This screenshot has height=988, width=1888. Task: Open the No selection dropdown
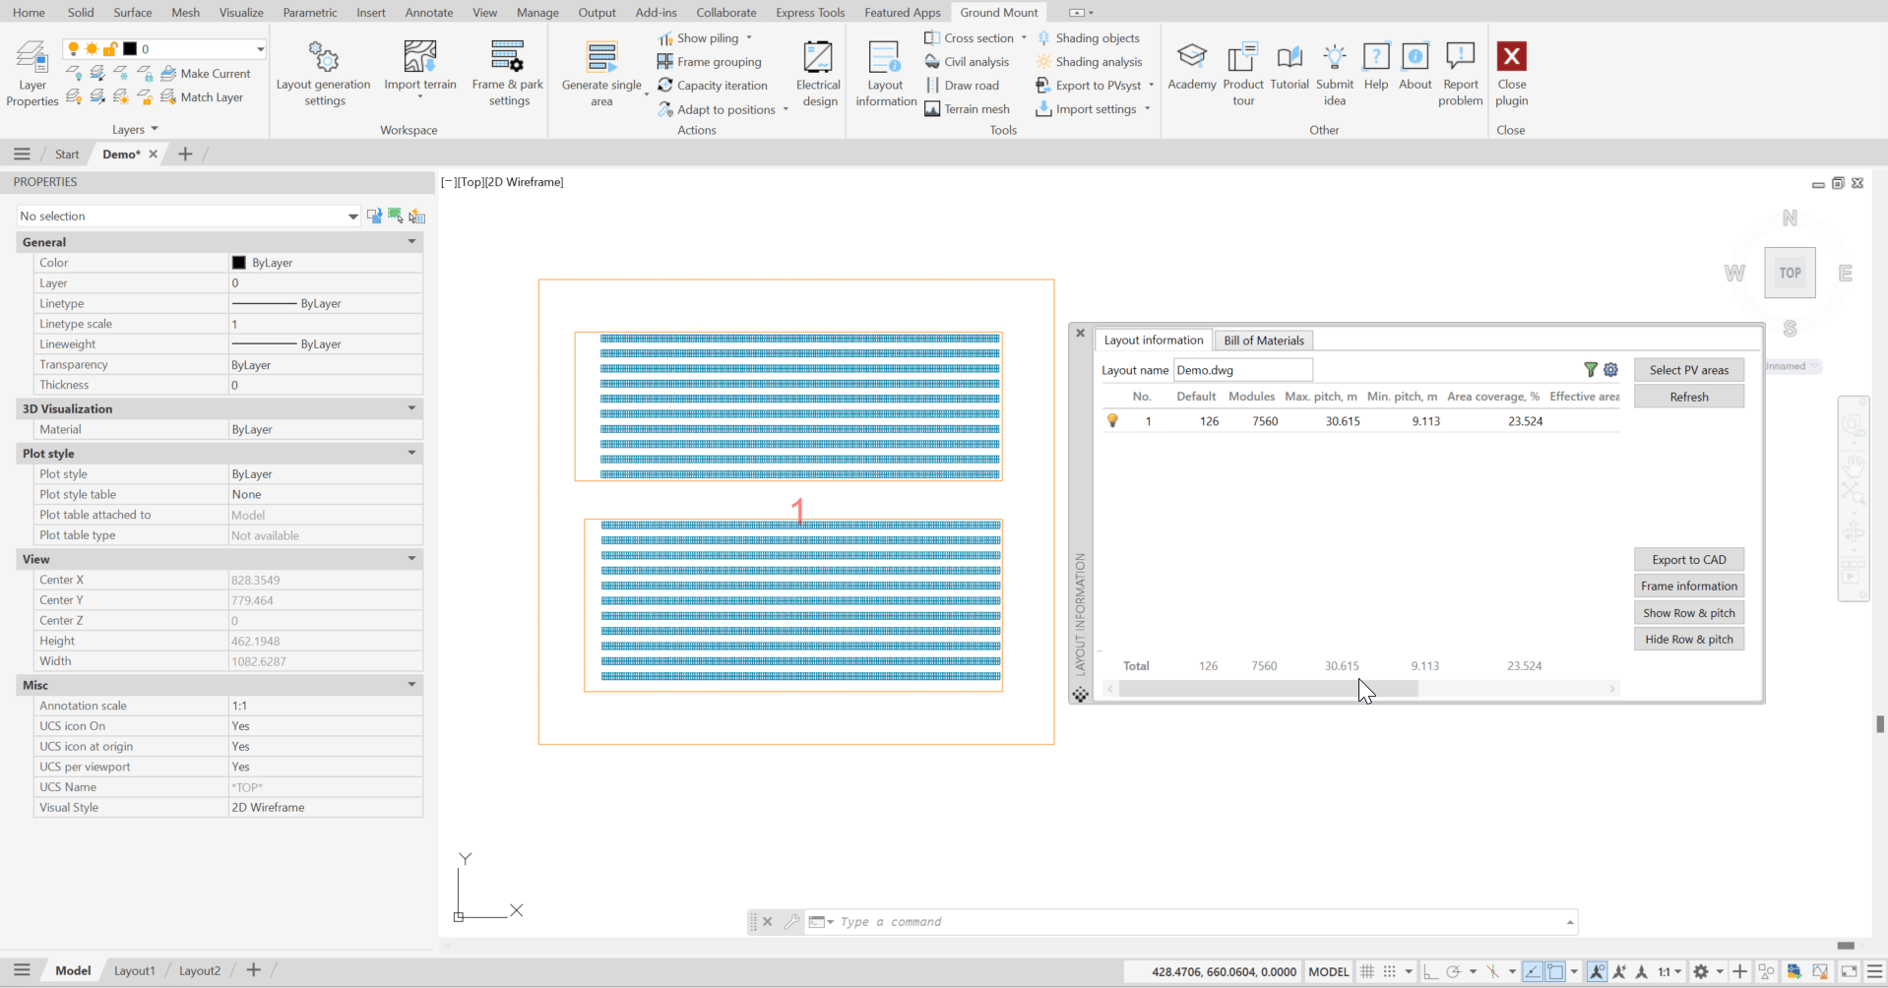(x=352, y=216)
